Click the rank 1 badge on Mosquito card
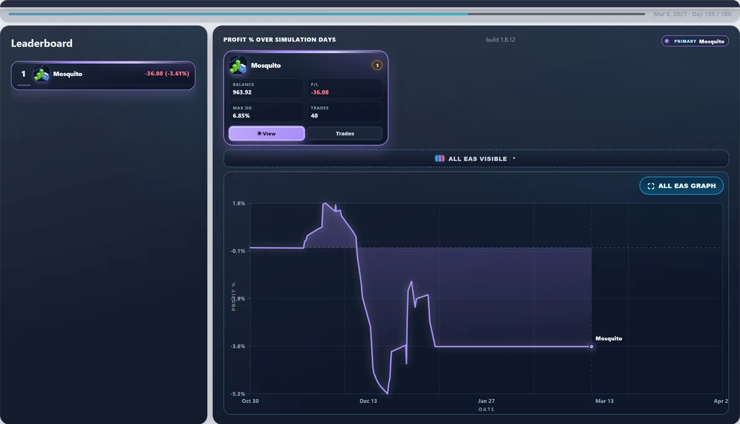The width and height of the screenshot is (740, 424). 377,65
